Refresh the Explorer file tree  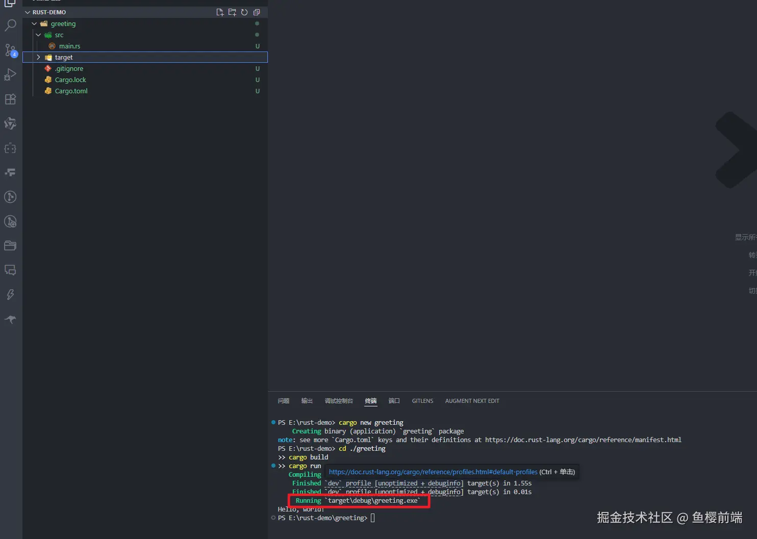click(x=244, y=12)
